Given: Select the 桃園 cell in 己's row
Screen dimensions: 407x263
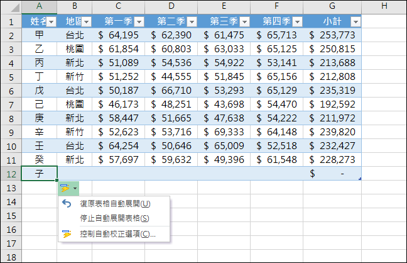Looking at the screenshot, I should 75,104.
